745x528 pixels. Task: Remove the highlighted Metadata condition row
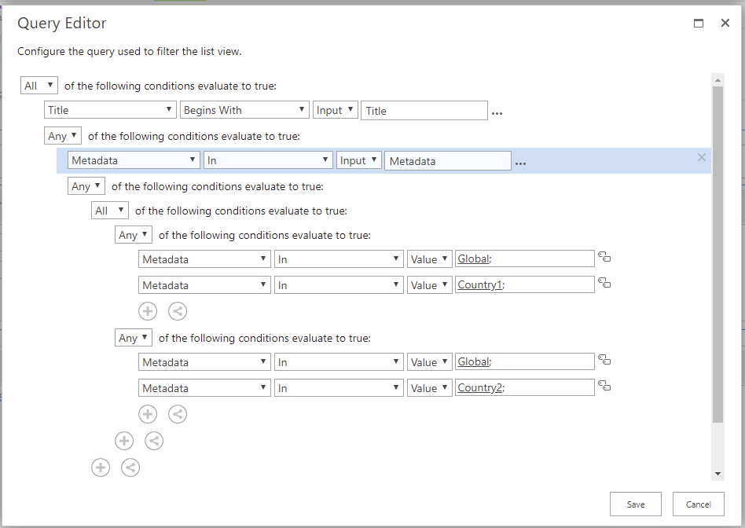pos(702,157)
